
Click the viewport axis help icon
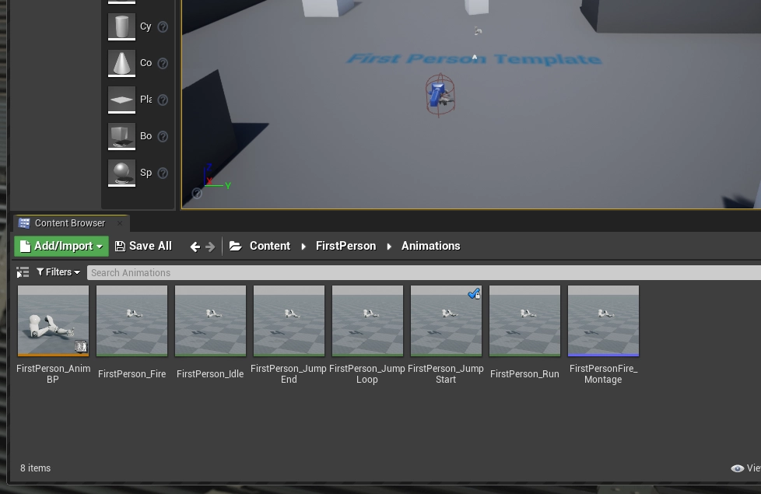point(197,193)
